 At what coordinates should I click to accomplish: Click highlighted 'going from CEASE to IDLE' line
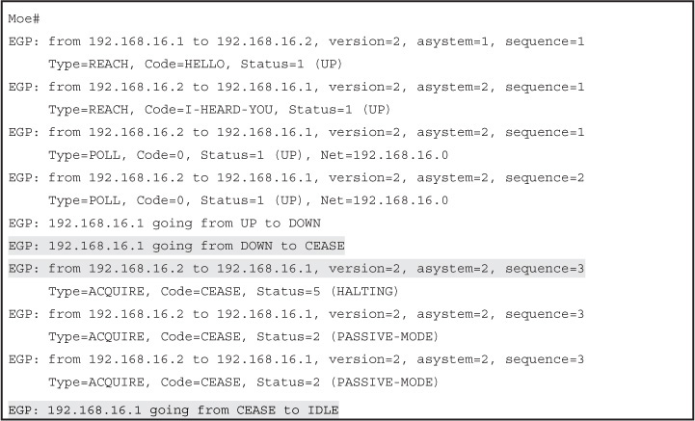tap(174, 410)
